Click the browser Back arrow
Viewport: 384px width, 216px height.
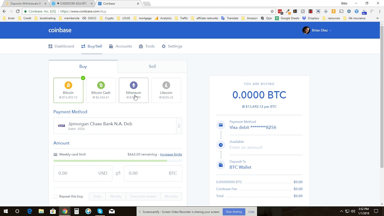[4, 11]
